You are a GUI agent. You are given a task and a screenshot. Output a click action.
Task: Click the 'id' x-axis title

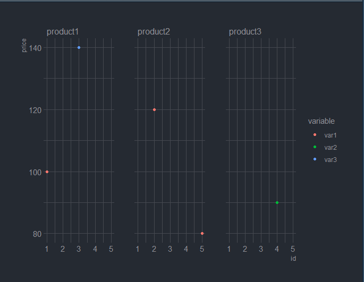(293, 259)
